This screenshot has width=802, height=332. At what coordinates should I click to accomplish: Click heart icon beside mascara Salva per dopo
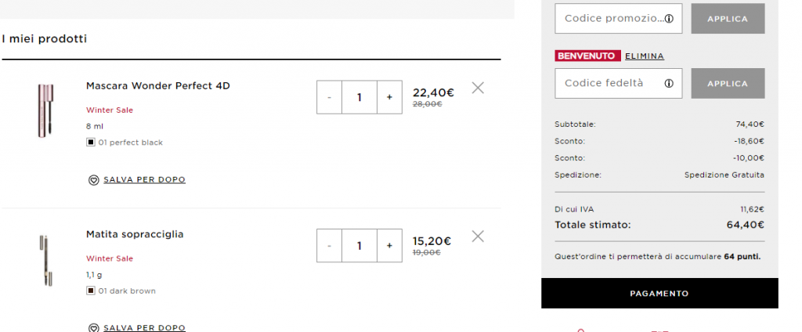coord(93,180)
